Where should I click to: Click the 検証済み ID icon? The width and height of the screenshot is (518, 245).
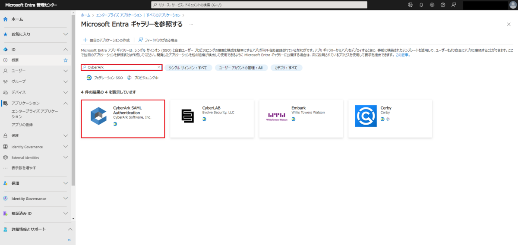5,214
